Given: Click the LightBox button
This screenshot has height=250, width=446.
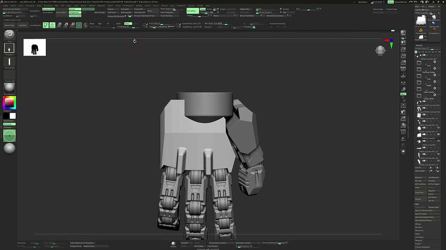Looking at the screenshot, I should 22,25.
